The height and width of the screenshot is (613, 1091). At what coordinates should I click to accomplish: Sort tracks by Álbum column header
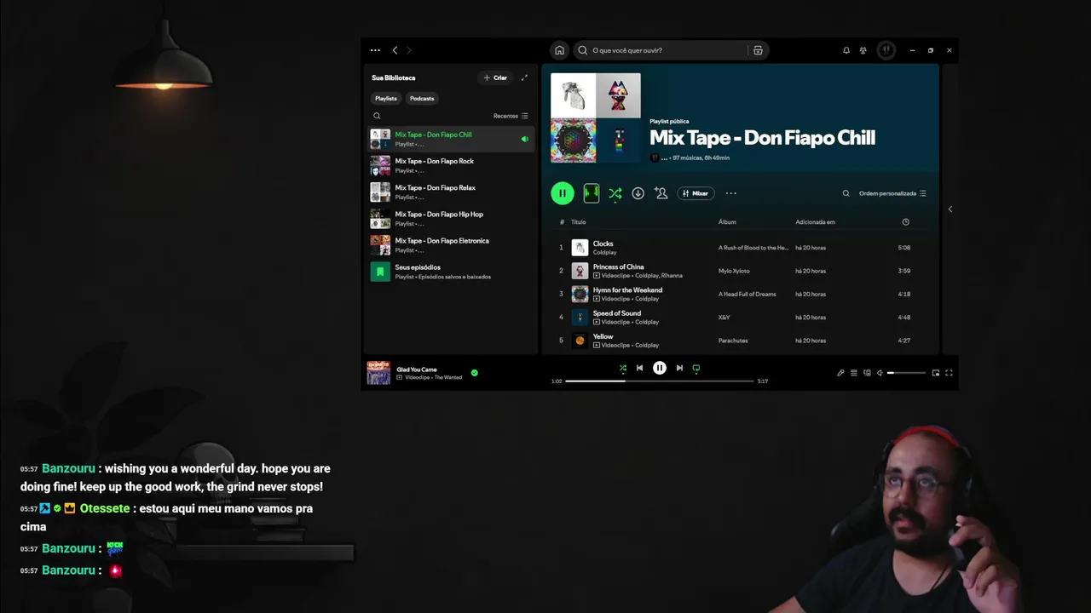point(727,222)
